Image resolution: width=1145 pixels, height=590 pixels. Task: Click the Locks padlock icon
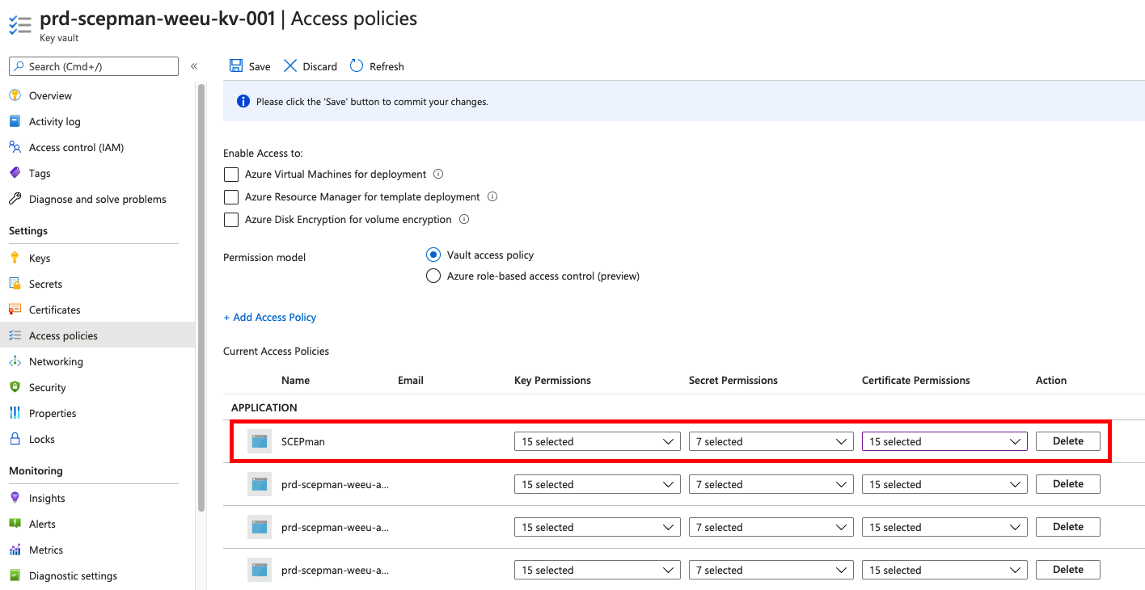tap(15, 439)
